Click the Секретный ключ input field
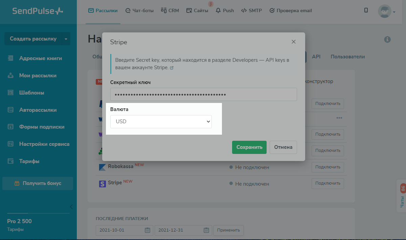 pyautogui.click(x=203, y=95)
